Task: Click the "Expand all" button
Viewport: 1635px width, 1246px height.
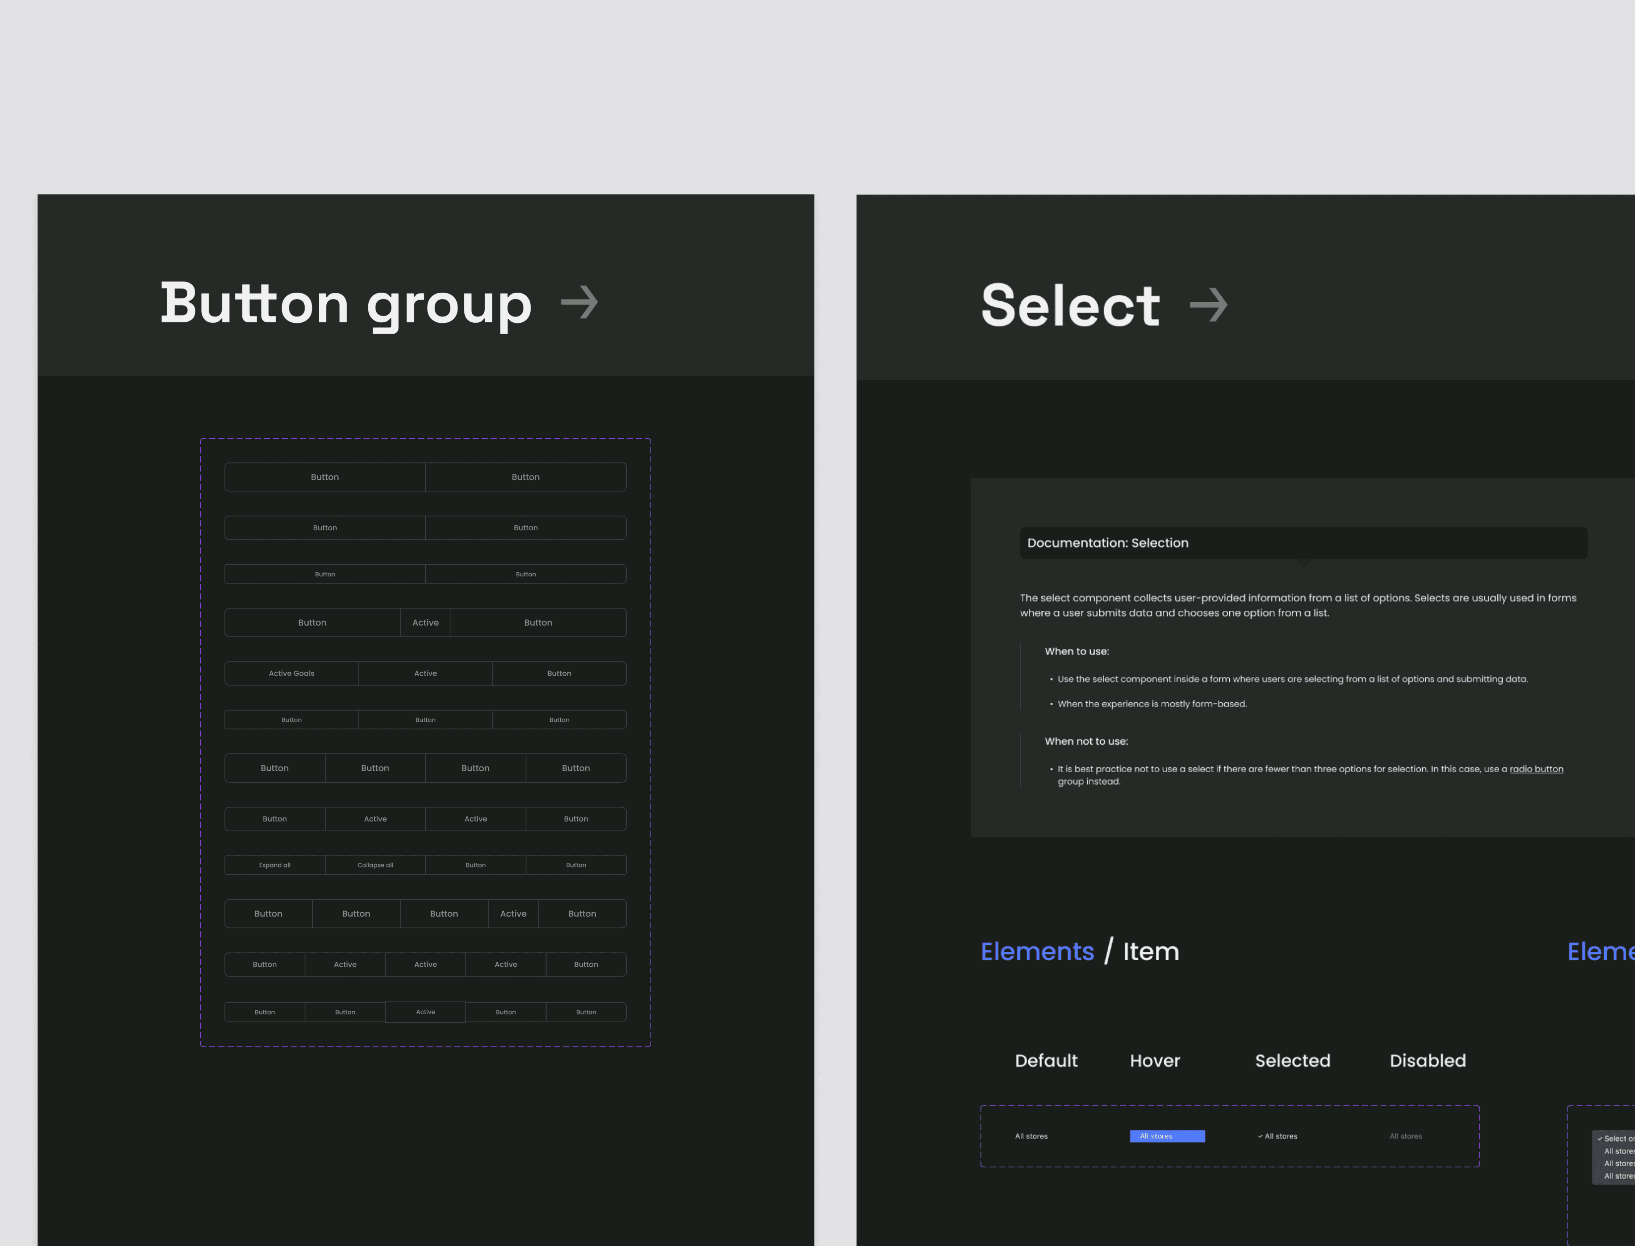Action: coord(274,865)
